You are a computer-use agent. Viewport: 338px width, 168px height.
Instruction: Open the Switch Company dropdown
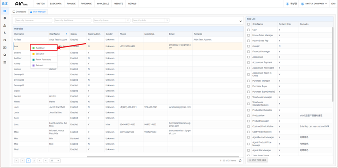tap(314, 4)
